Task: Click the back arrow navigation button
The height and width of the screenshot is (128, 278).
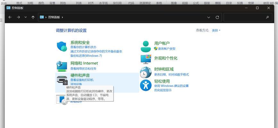Action: coord(10,17)
